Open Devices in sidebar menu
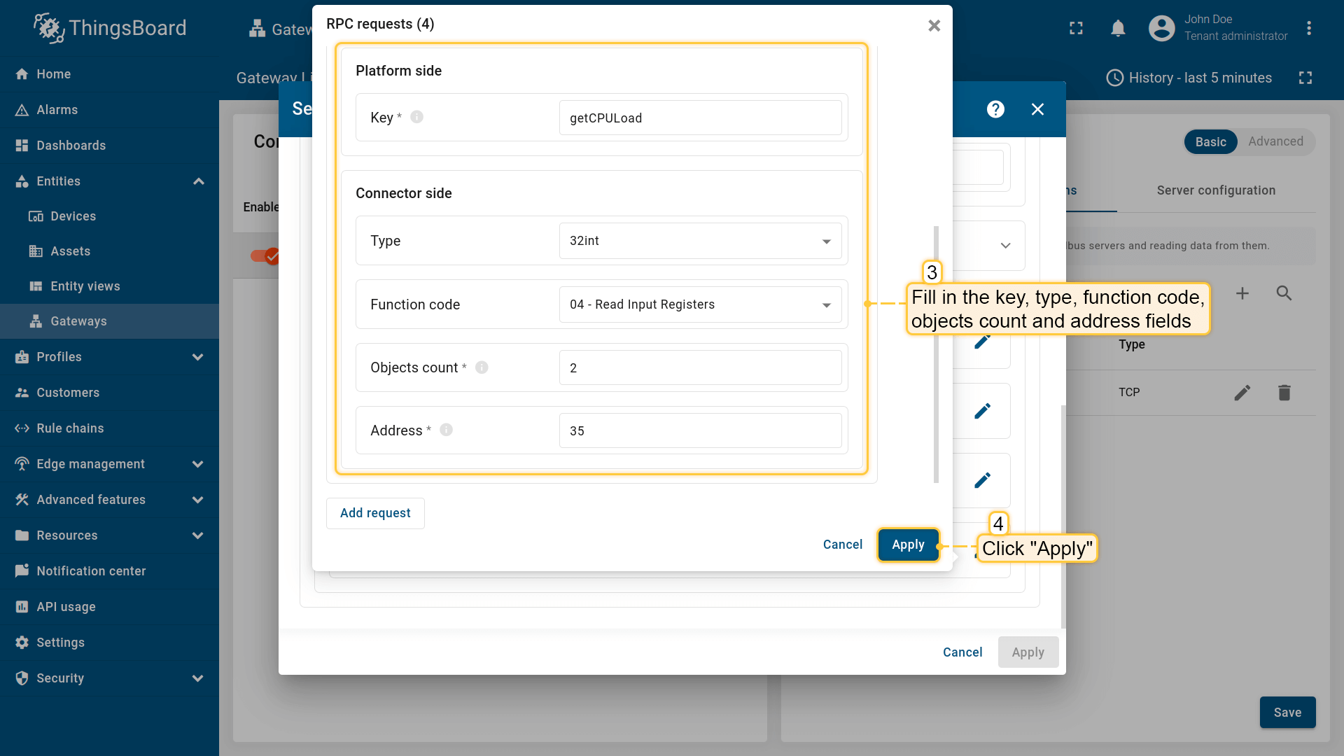The image size is (1344, 756). click(73, 216)
